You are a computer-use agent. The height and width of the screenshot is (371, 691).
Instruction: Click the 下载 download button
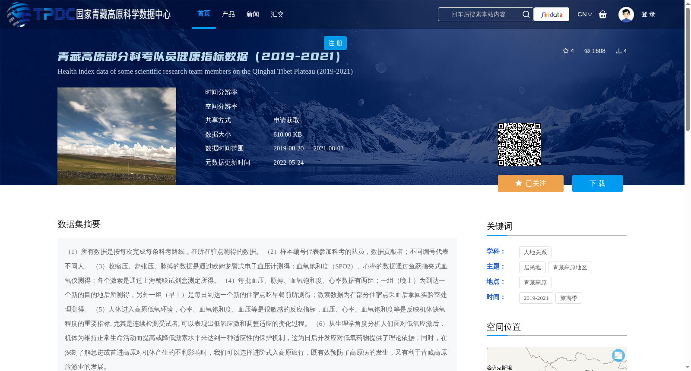[597, 184]
